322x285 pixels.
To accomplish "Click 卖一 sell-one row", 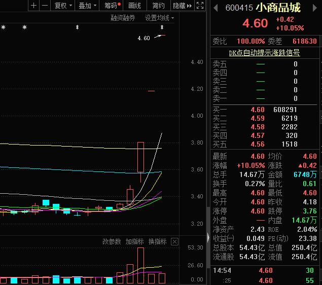I will pos(265,98).
